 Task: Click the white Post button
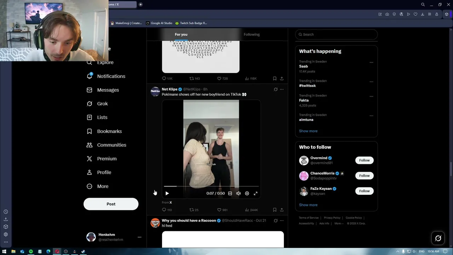pyautogui.click(x=111, y=204)
